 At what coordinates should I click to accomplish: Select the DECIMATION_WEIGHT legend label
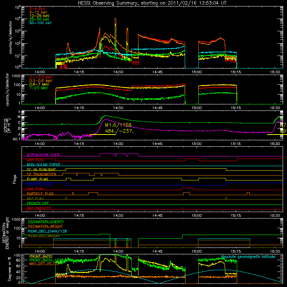coord(46,227)
